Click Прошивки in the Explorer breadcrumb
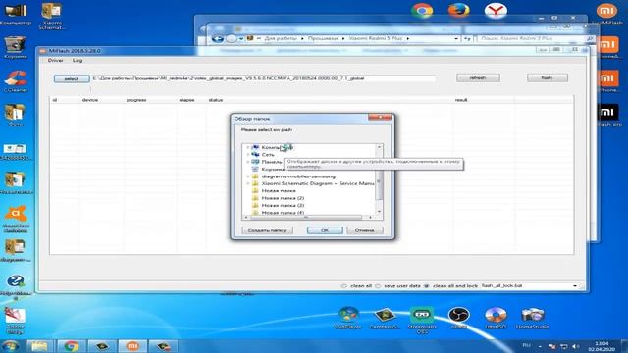Image resolution: width=628 pixels, height=353 pixels. (323, 39)
